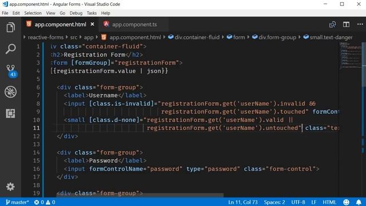Close the app.component.html tab
Viewport: 366px width, 206px height.
click(x=93, y=24)
